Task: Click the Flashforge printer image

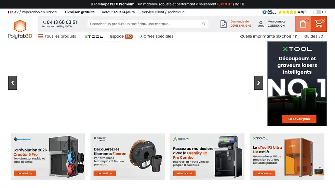Action: 67,157
